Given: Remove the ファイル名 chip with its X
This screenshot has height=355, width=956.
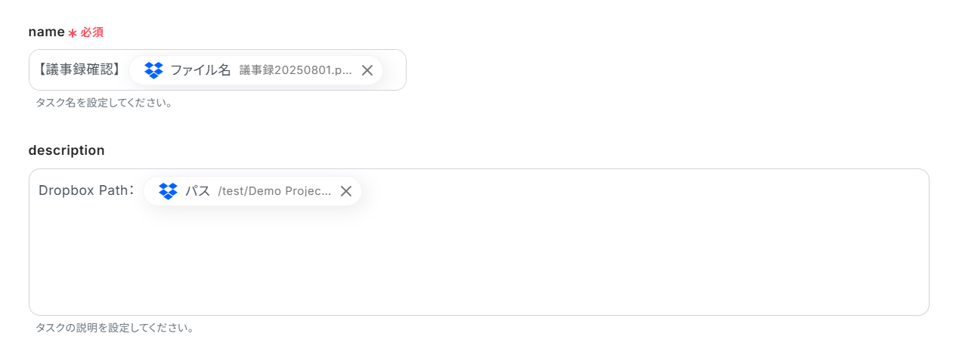Looking at the screenshot, I should click(367, 70).
